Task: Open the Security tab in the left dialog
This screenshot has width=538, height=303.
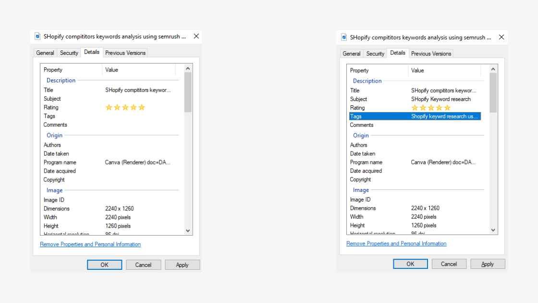Action: (69, 53)
